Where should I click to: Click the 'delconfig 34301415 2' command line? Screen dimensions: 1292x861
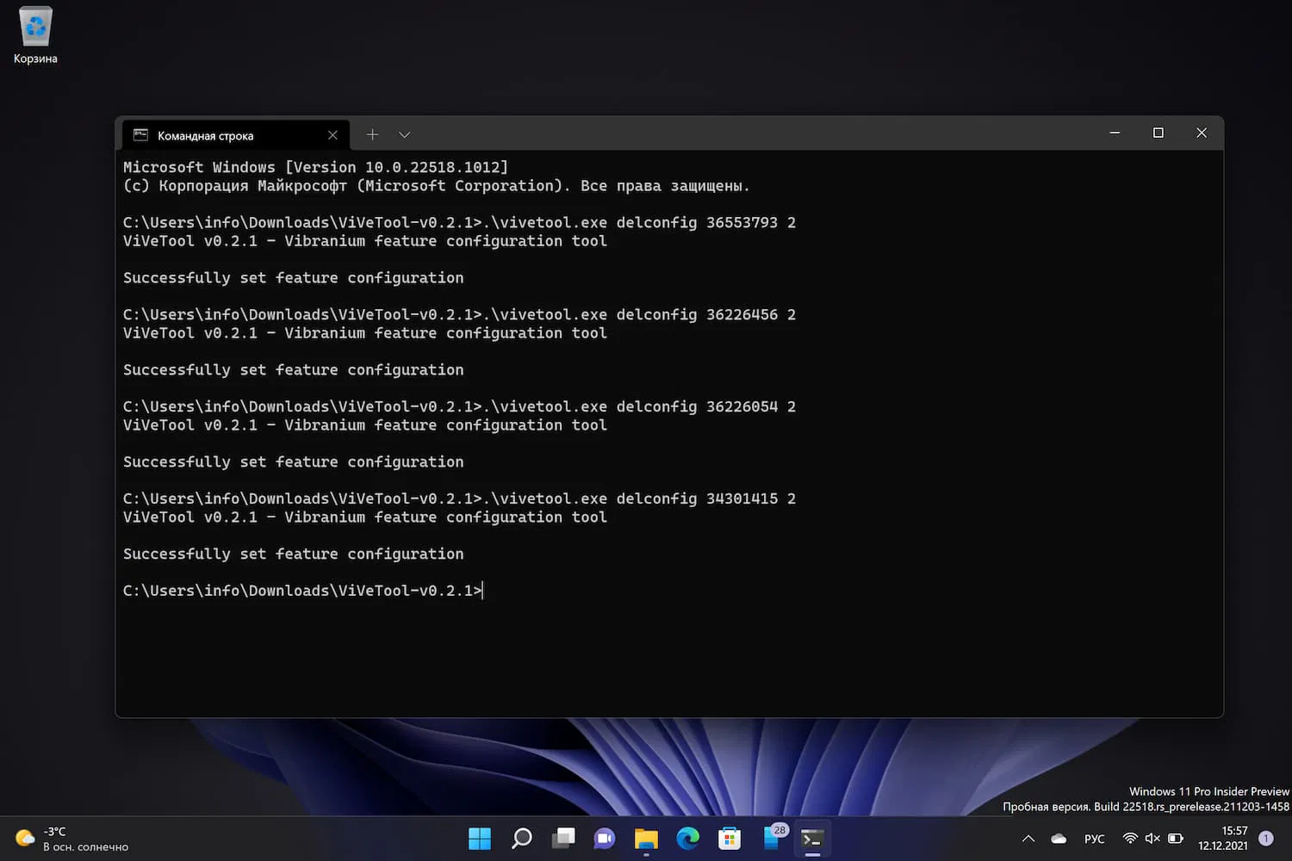click(459, 499)
